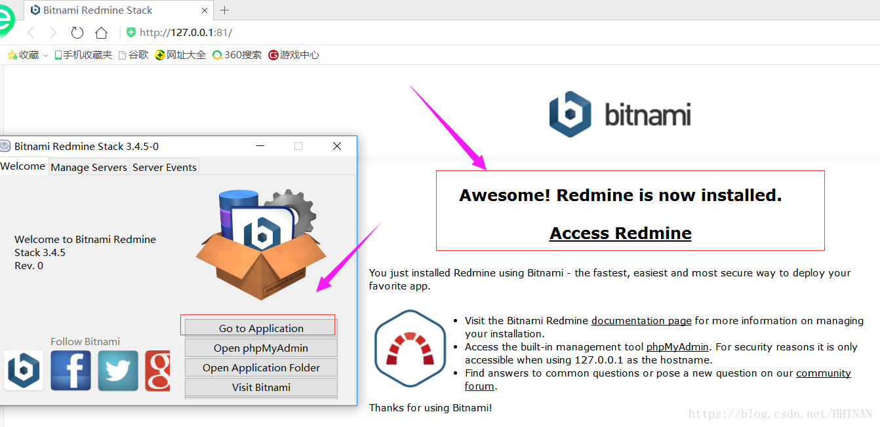Viewport: 880px width, 427px height.
Task: Close the Bitnami Redmine Stack browser tab
Action: [205, 10]
